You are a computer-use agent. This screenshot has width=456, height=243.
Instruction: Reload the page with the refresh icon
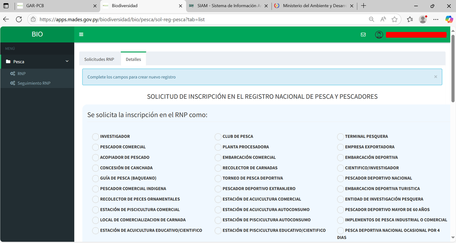pyautogui.click(x=19, y=19)
